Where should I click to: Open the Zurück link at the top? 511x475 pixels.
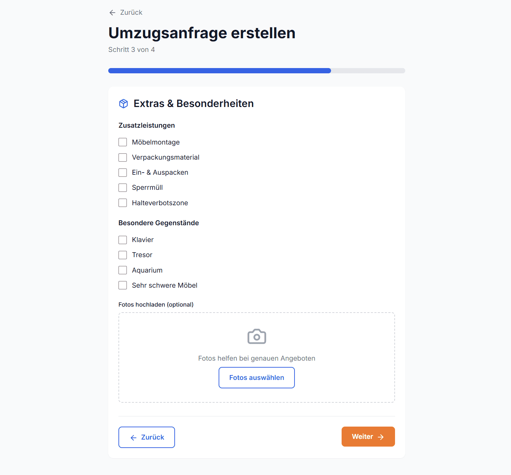click(x=131, y=13)
